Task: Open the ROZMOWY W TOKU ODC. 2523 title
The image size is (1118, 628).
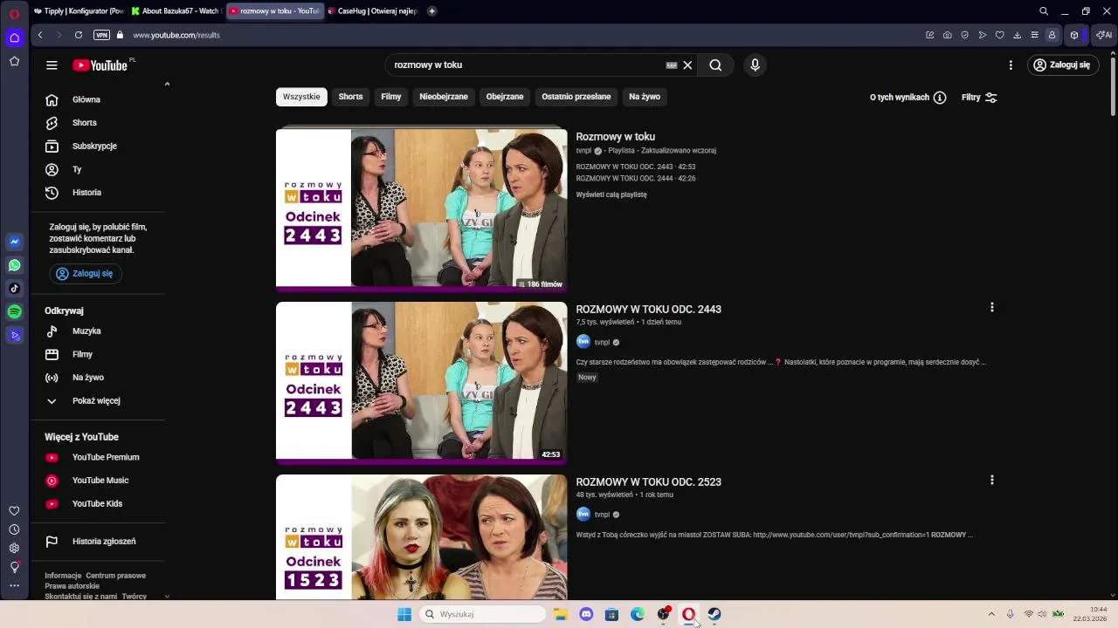Action: (648, 482)
